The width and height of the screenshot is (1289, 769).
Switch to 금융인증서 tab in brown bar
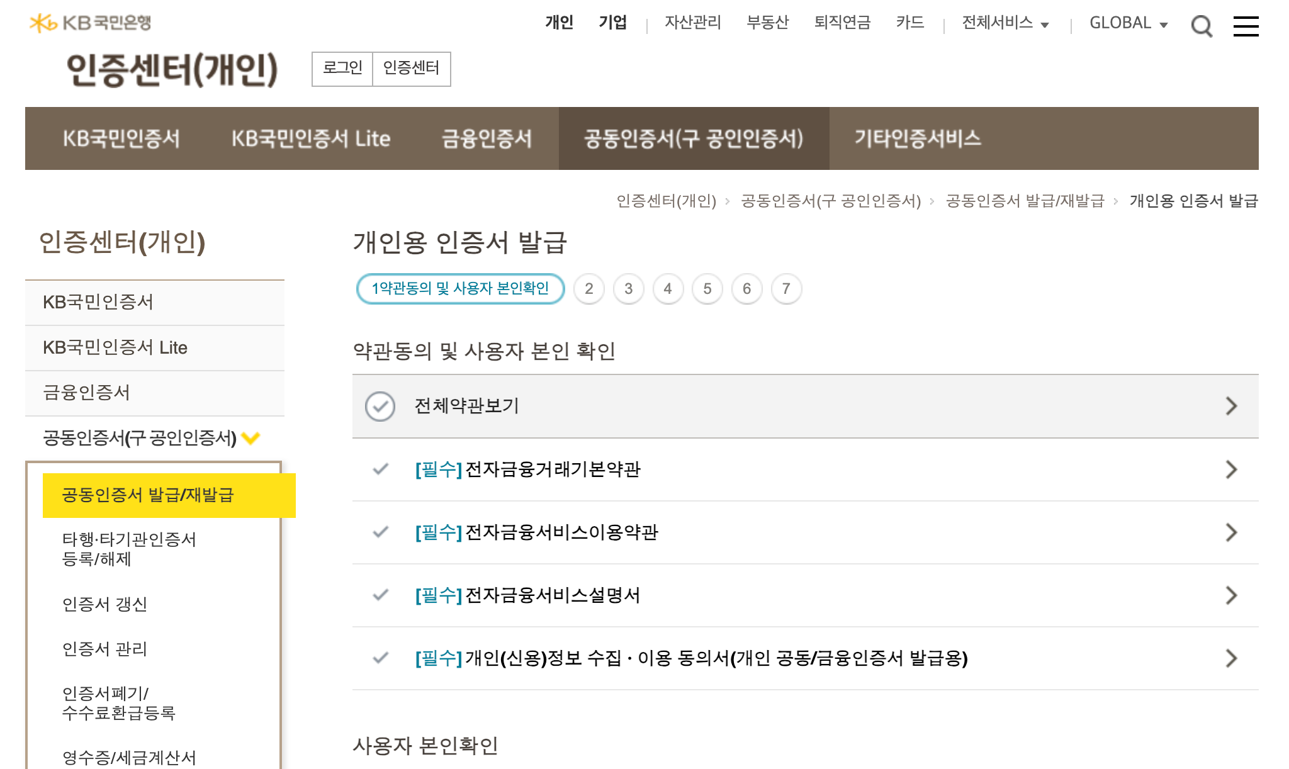tap(487, 138)
